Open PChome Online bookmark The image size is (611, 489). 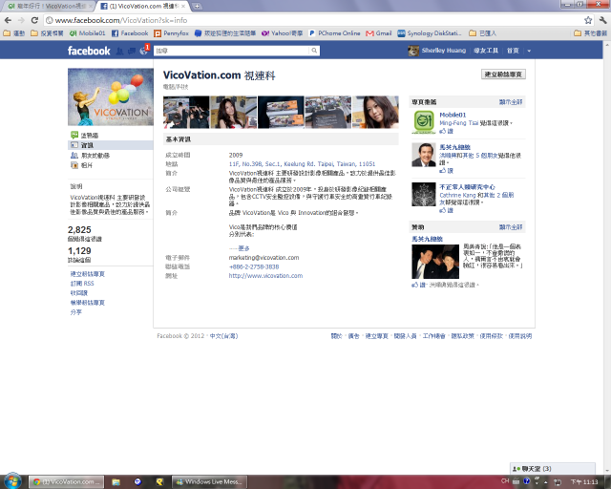coord(335,33)
